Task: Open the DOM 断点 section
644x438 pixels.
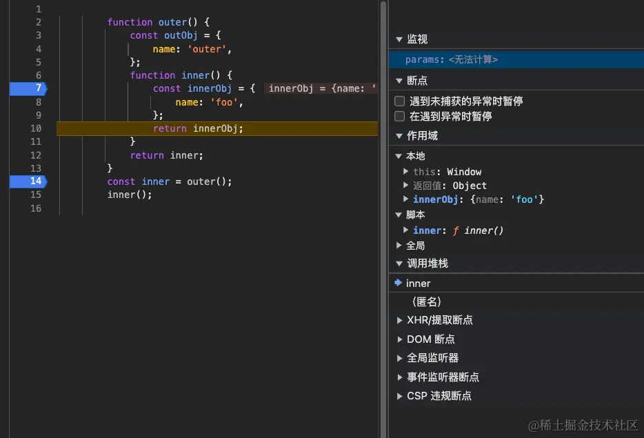Action: point(400,339)
